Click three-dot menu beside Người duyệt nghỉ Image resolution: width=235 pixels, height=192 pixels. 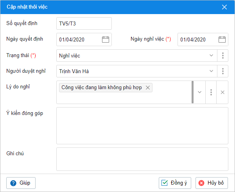pos(222,71)
